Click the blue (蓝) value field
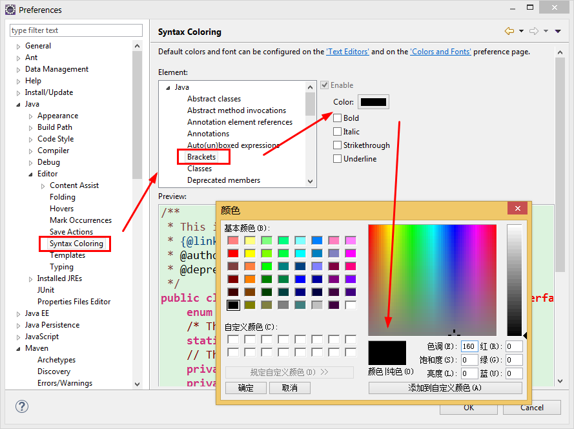 click(514, 373)
